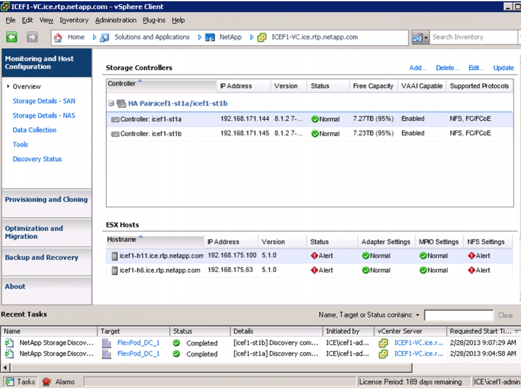The height and width of the screenshot is (392, 521).
Task: Expand the About section
Action: pos(47,290)
